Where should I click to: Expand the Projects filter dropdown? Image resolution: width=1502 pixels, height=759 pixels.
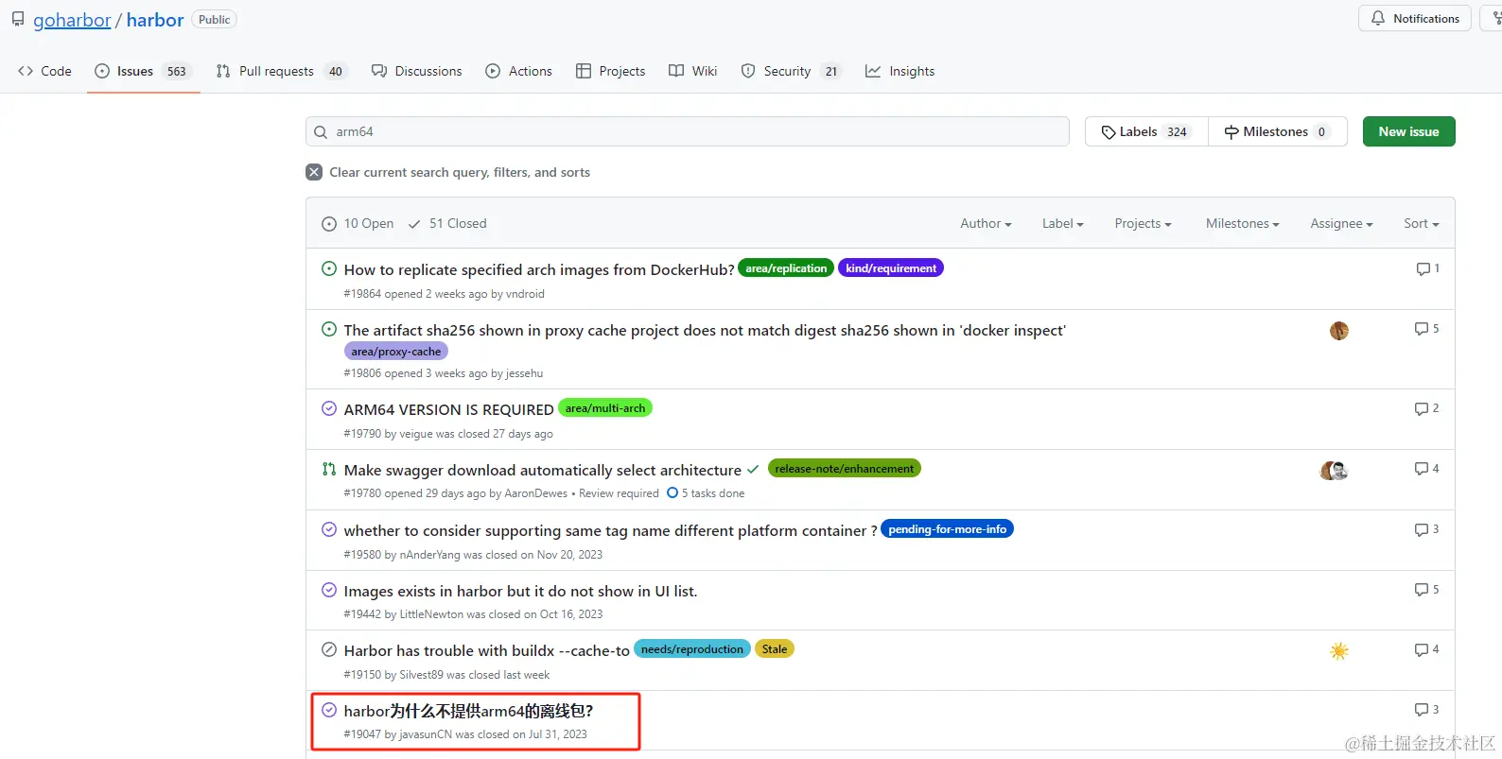[1143, 224]
